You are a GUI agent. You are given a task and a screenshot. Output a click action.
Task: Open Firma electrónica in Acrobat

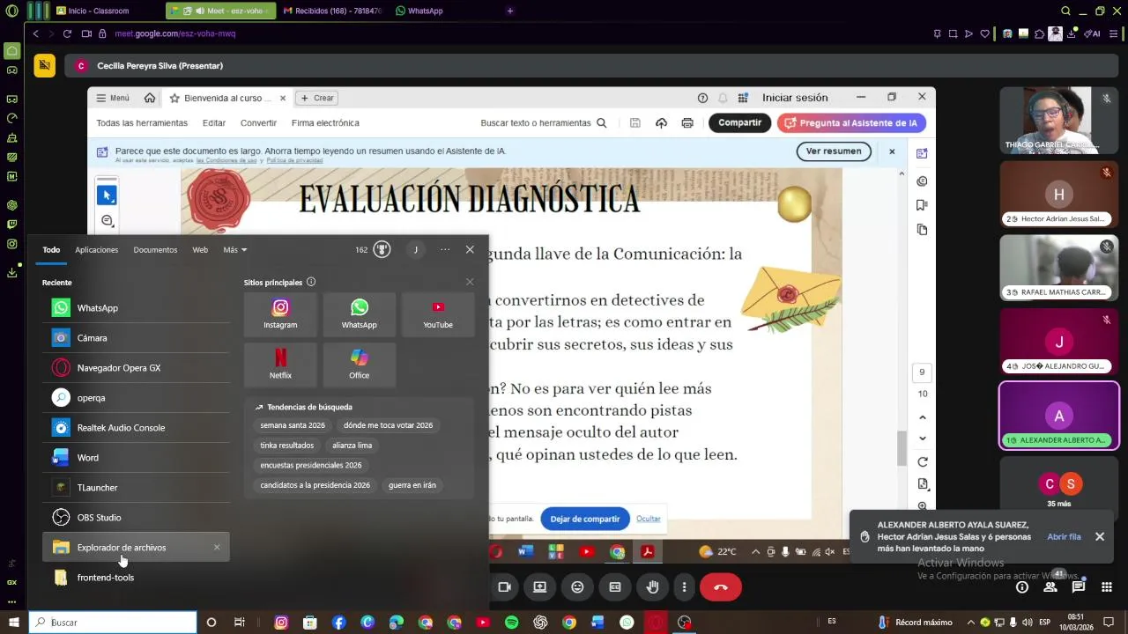(325, 123)
